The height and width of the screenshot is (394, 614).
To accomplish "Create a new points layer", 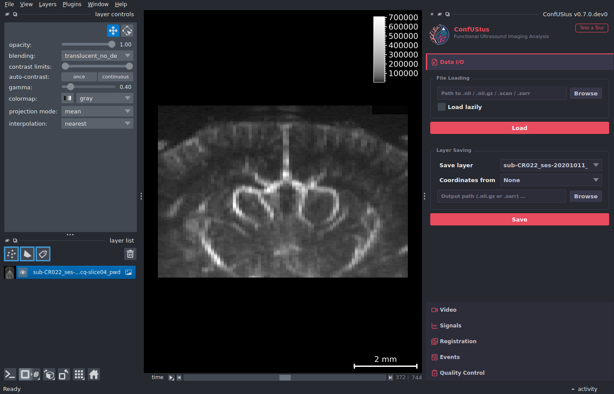I will pos(11,254).
